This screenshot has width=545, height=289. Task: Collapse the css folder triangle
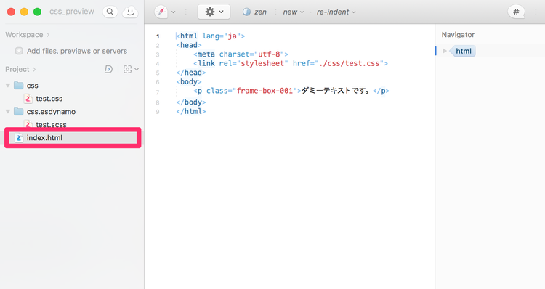pos(8,86)
